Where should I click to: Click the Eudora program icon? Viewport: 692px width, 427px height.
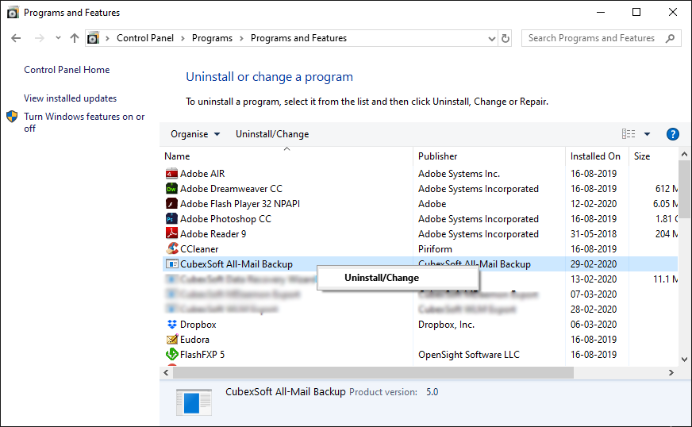171,340
